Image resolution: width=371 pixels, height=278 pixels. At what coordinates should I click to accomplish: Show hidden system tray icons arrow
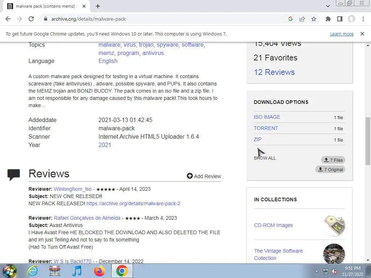[x=317, y=271]
